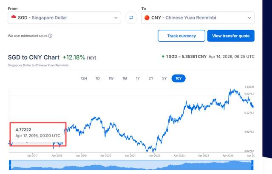The image size is (272, 174).
Task: Click the Singapore flag icon
Action: (14, 17)
